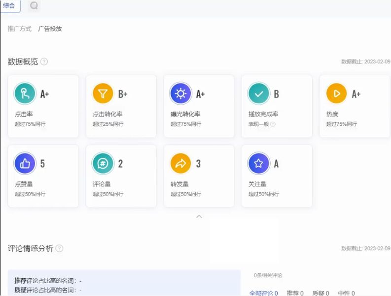The height and width of the screenshot is (296, 391).
Task: Click the 点赞量 thumbs-up icon
Action: 25,163
